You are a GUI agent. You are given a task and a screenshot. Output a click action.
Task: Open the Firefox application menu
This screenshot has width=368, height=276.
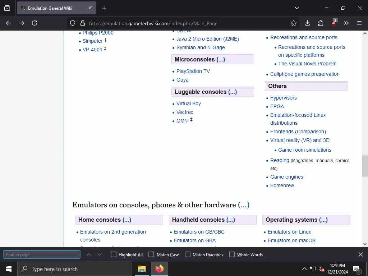[359, 23]
